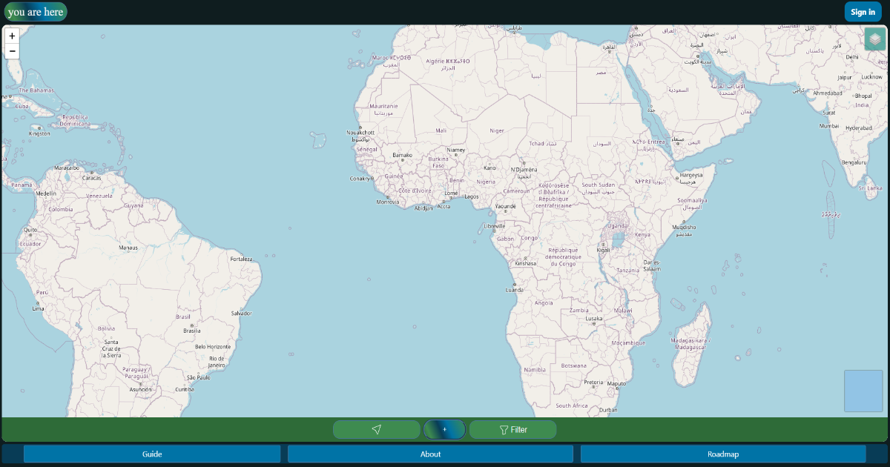Image resolution: width=890 pixels, height=467 pixels.
Task: Click the Kigali city label
Action: [604, 250]
